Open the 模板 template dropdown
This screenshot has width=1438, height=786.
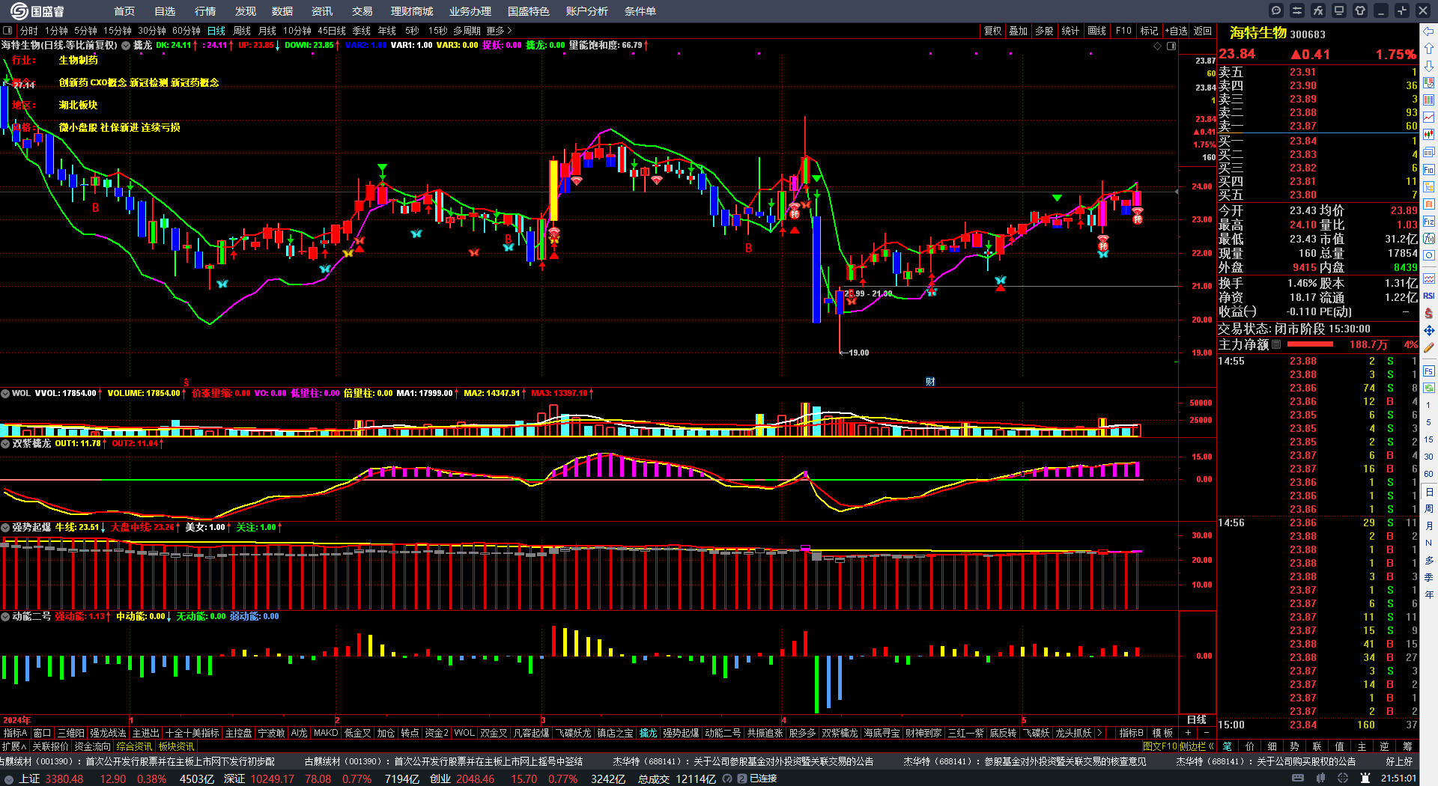pyautogui.click(x=1162, y=733)
